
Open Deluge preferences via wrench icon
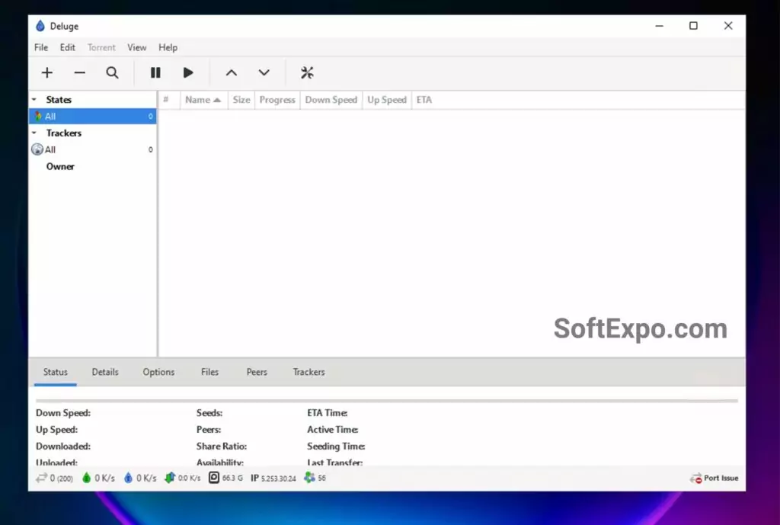[307, 72]
